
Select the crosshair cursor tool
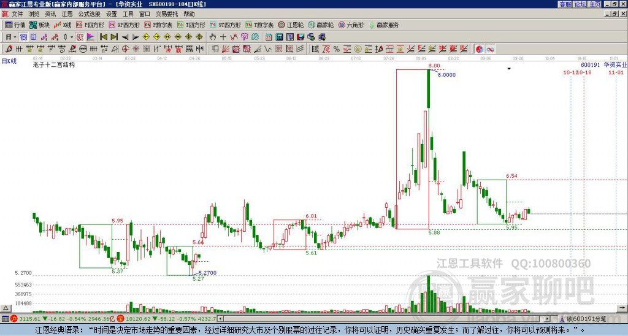pos(223,37)
